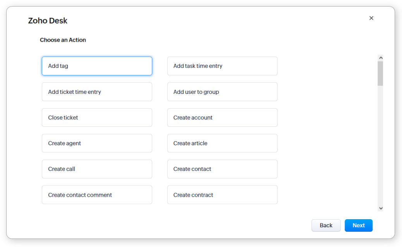The height and width of the screenshot is (247, 402).
Task: Choose the Create call action
Action: [97, 169]
